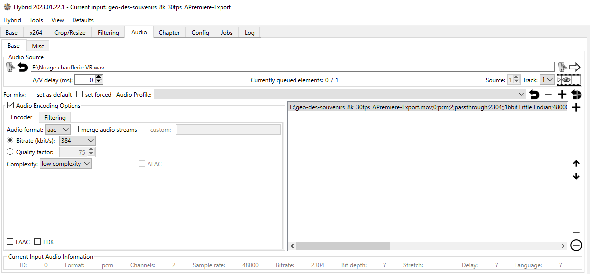590x274 pixels.
Task: Move the queued audio entry up with the up arrow
Action: point(576,163)
